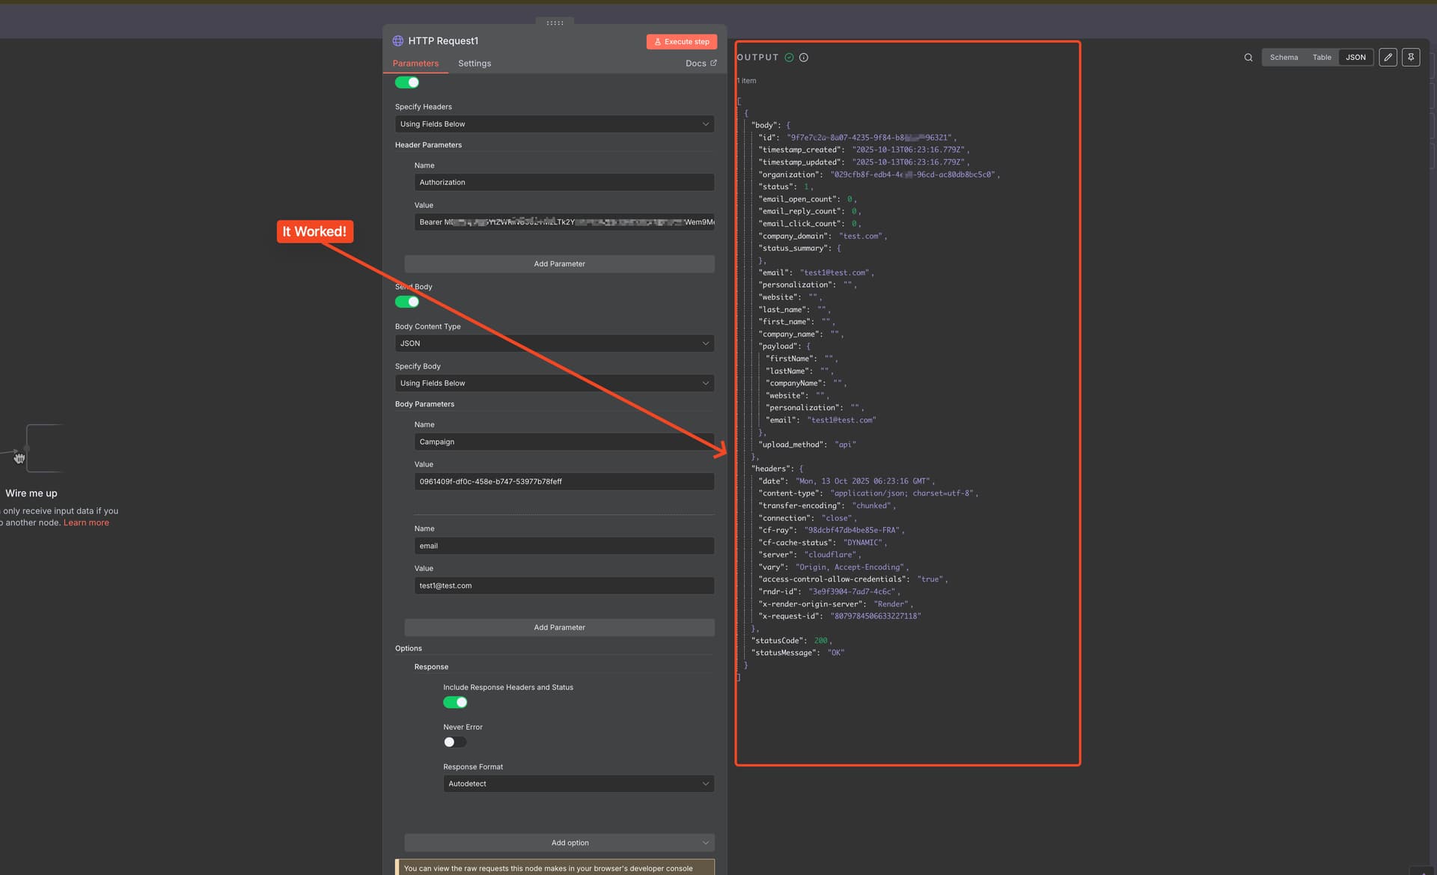1437x875 pixels.
Task: Click the email value field test1@test.com
Action: tap(564, 585)
